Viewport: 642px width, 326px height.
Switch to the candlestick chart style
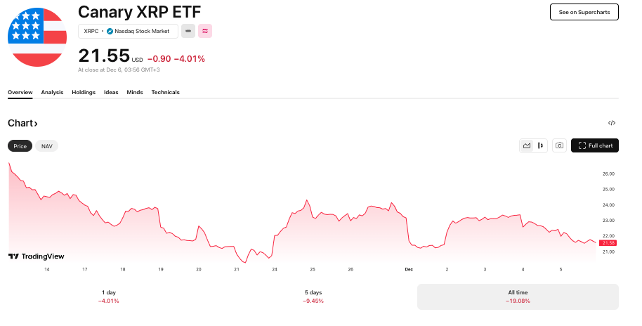tap(540, 145)
